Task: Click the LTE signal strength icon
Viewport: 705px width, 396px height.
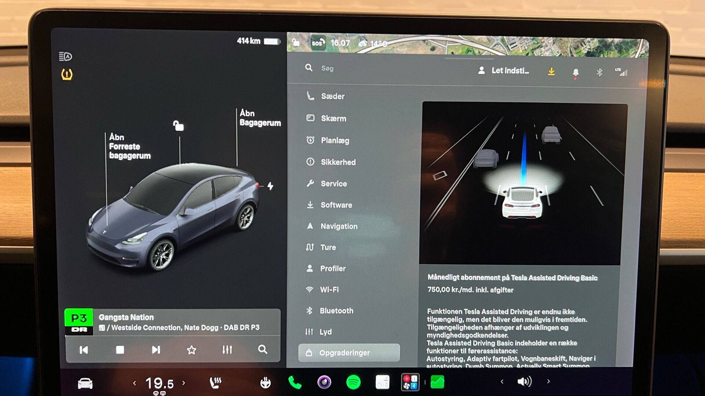Action: coord(621,72)
